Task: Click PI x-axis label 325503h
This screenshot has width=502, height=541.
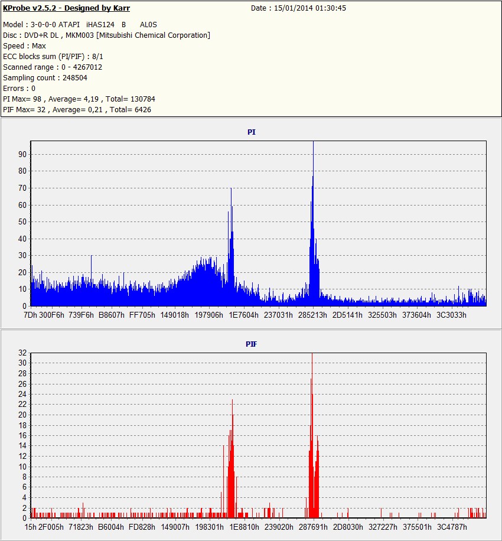Action: (x=382, y=315)
